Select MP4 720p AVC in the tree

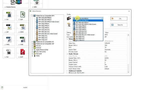[43, 40]
